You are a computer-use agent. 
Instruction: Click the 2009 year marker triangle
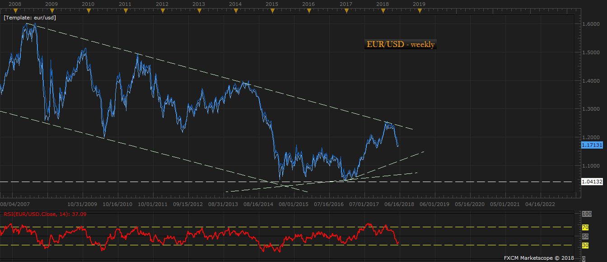click(x=51, y=10)
